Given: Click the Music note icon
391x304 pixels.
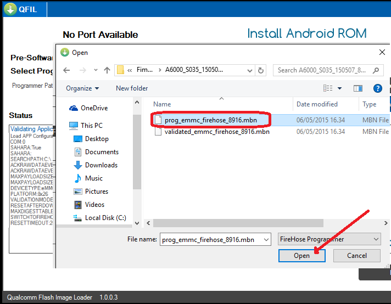Looking at the screenshot, I should pos(78,178).
